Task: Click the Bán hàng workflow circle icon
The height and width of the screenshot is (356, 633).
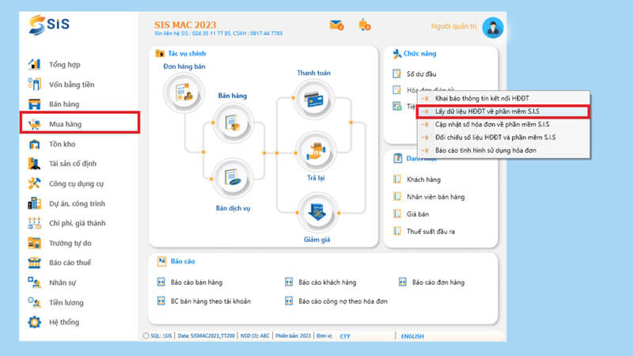Action: point(232,123)
